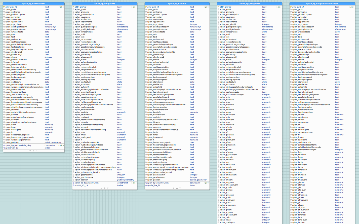The width and height of the screenshot is (359, 224).
Task: Select xplan_detailliertedachformcode column in xplan_bp_baugebietsteilflaeche
Action: tap(322, 147)
